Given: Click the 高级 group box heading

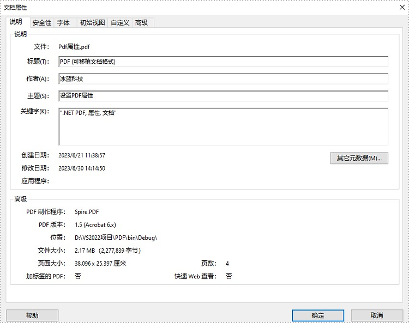Looking at the screenshot, I should [x=20, y=199].
